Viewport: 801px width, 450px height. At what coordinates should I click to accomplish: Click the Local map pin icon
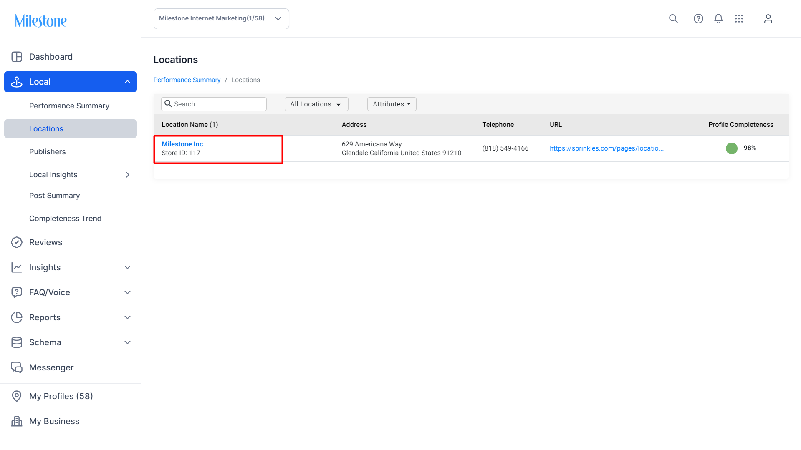[17, 82]
